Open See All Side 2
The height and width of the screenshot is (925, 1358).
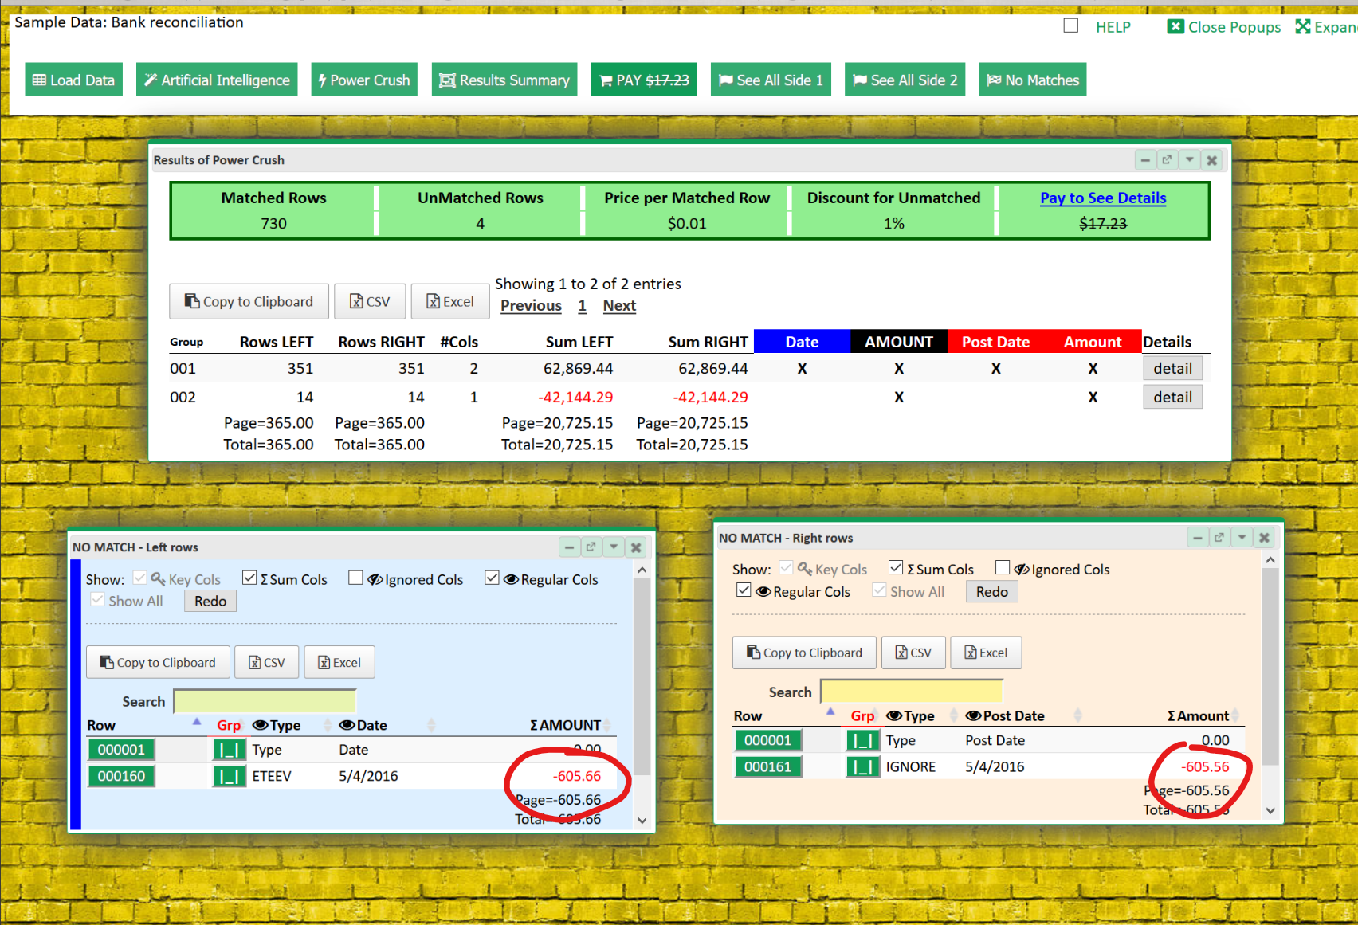pos(905,80)
